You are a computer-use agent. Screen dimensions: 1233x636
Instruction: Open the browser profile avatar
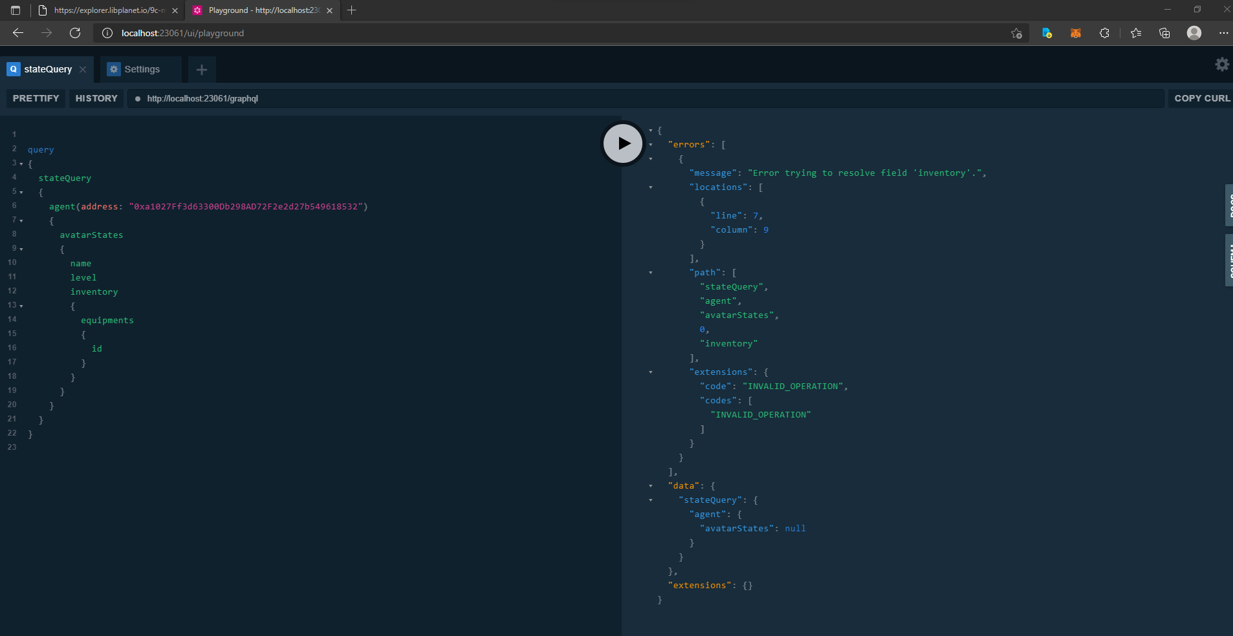[1194, 33]
